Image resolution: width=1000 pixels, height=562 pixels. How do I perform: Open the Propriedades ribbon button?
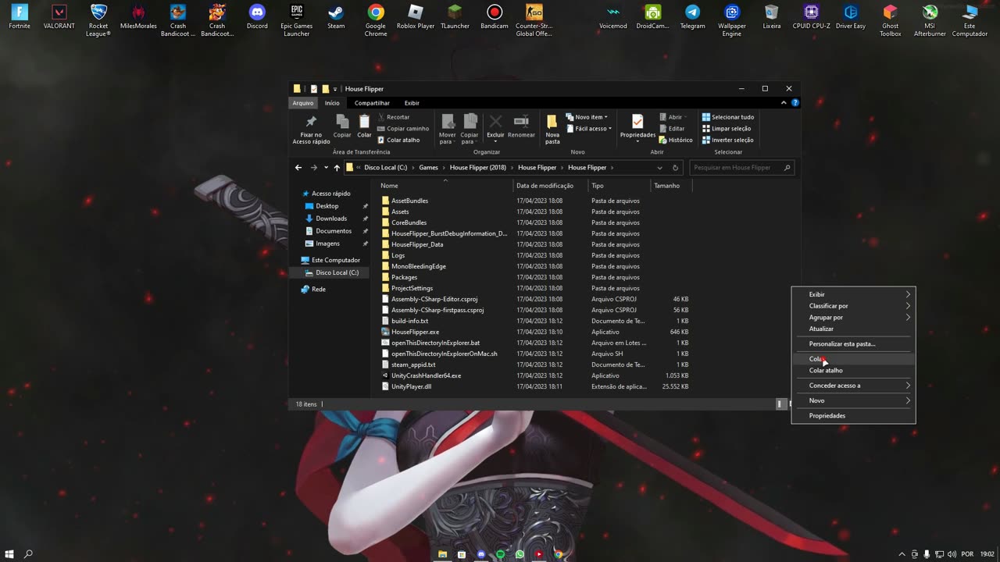[637, 126]
